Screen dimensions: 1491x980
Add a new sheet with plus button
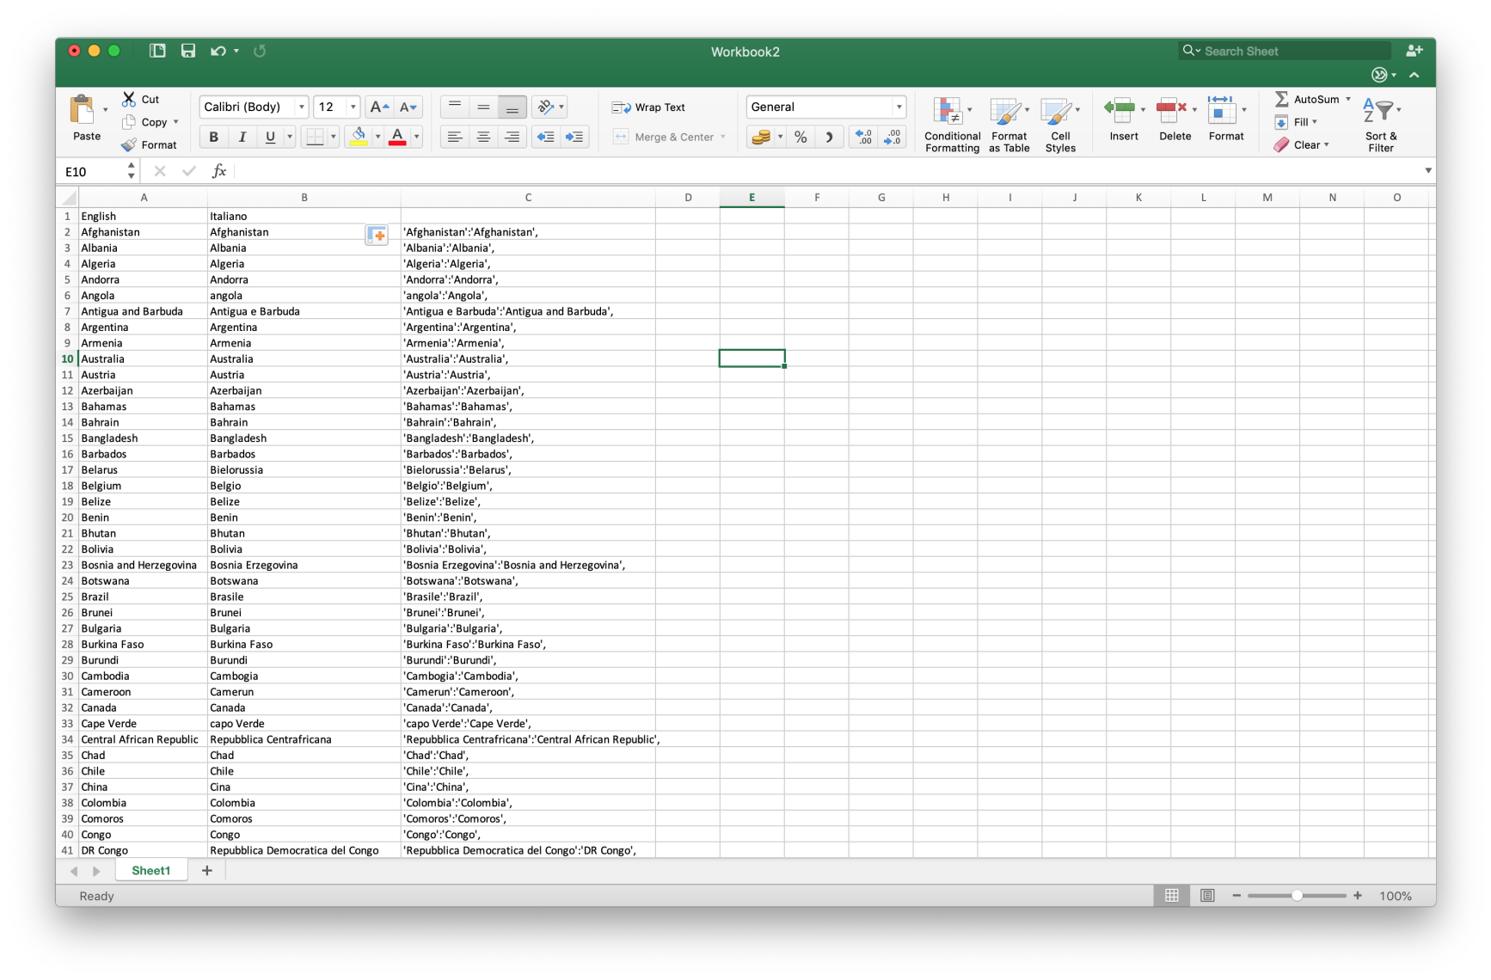[x=206, y=871]
